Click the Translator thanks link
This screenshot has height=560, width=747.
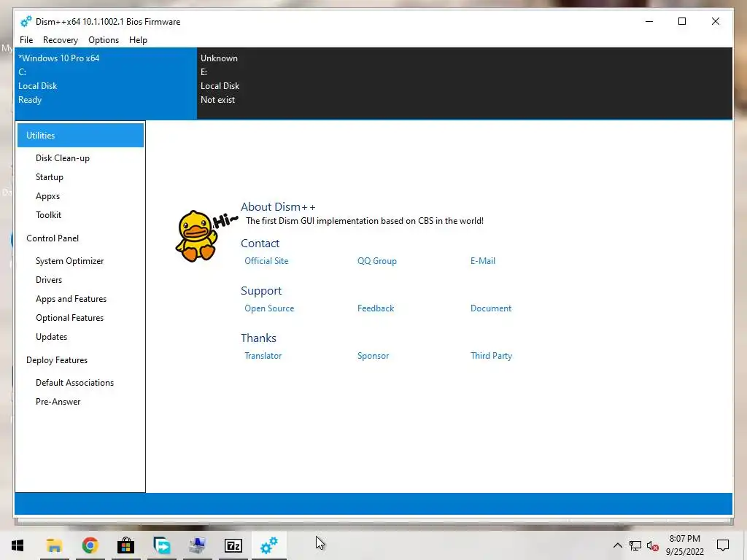point(263,356)
